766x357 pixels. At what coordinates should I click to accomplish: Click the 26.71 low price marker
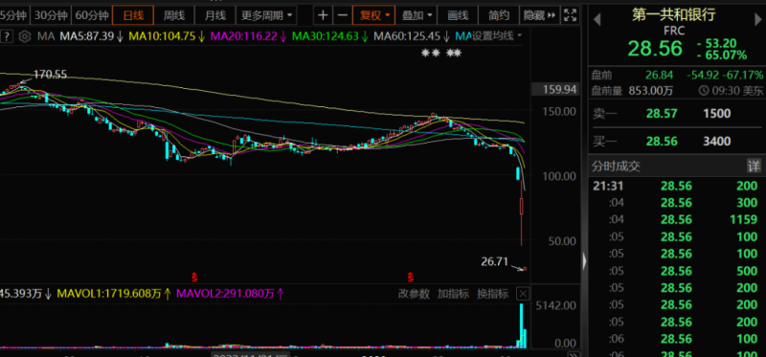click(495, 262)
